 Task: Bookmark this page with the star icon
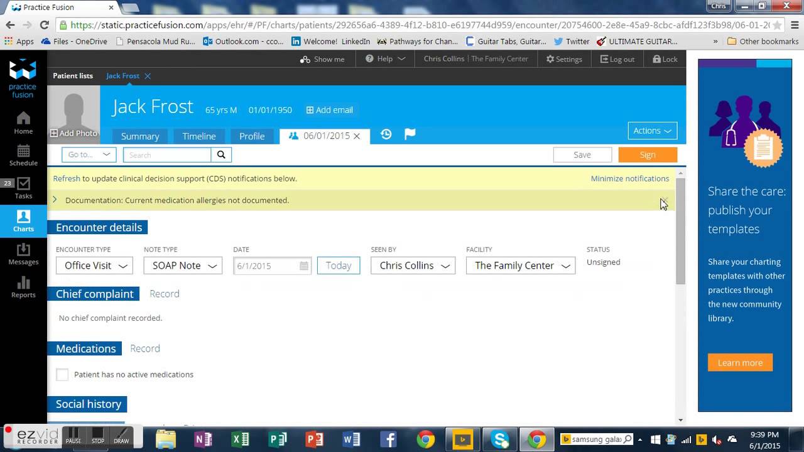[777, 25]
